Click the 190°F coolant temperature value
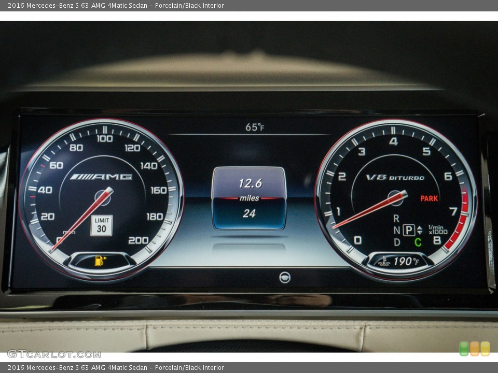 (x=406, y=261)
